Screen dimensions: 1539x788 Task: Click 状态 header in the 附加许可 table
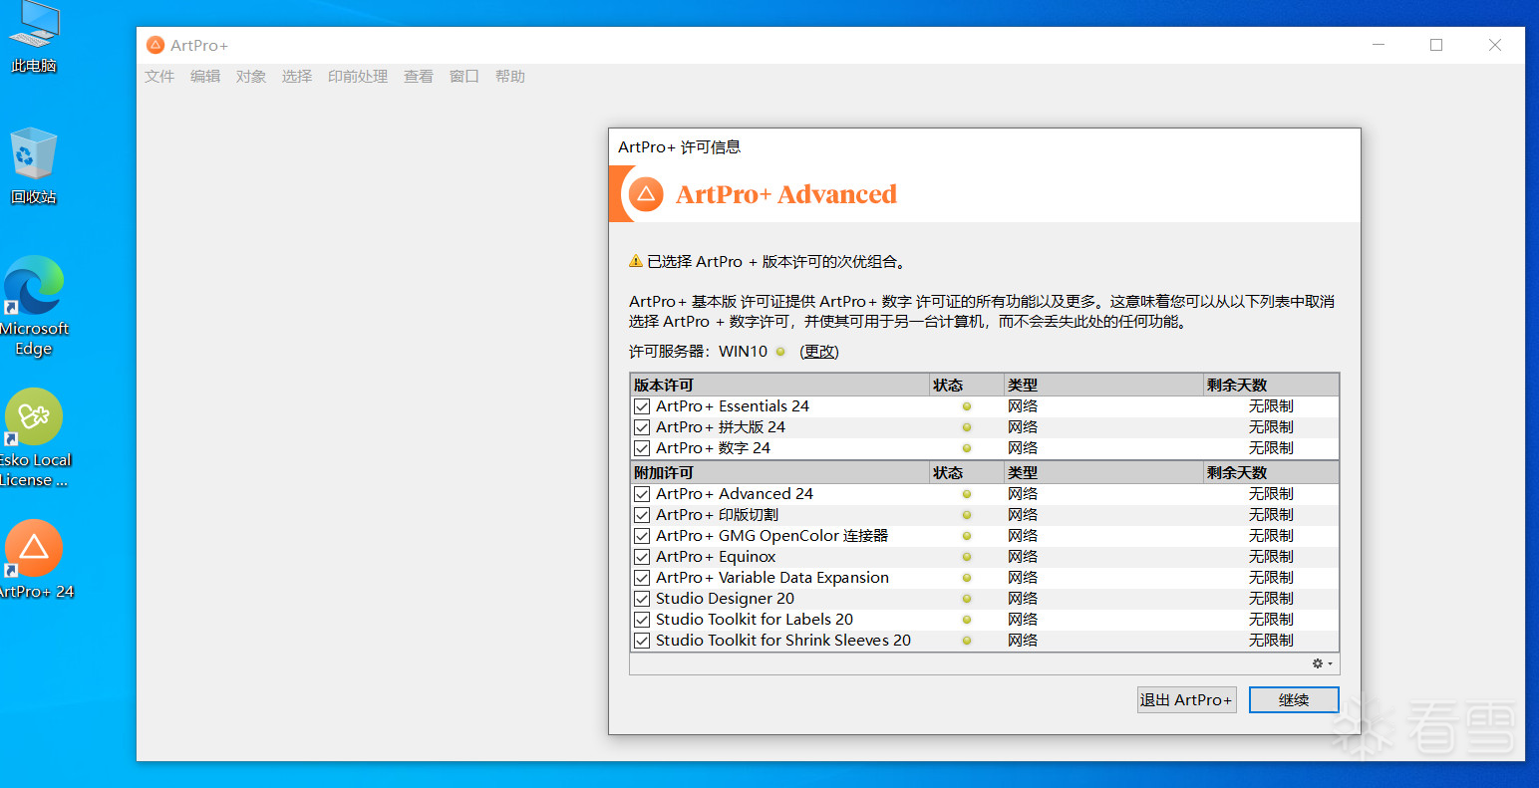[x=966, y=473]
